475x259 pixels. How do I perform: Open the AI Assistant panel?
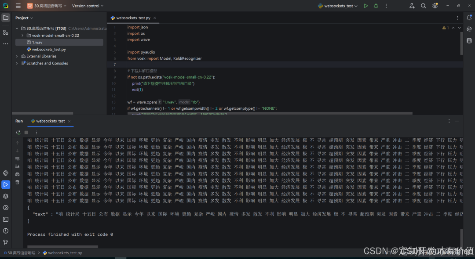tap(469, 29)
